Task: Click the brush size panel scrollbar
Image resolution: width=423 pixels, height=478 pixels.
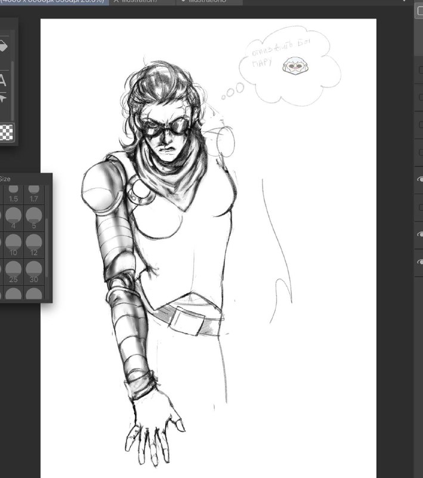Action: tap(47, 247)
